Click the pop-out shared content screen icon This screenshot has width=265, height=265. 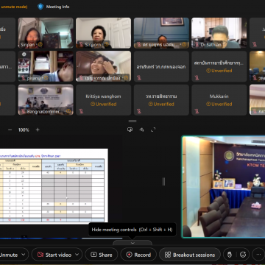(130, 130)
